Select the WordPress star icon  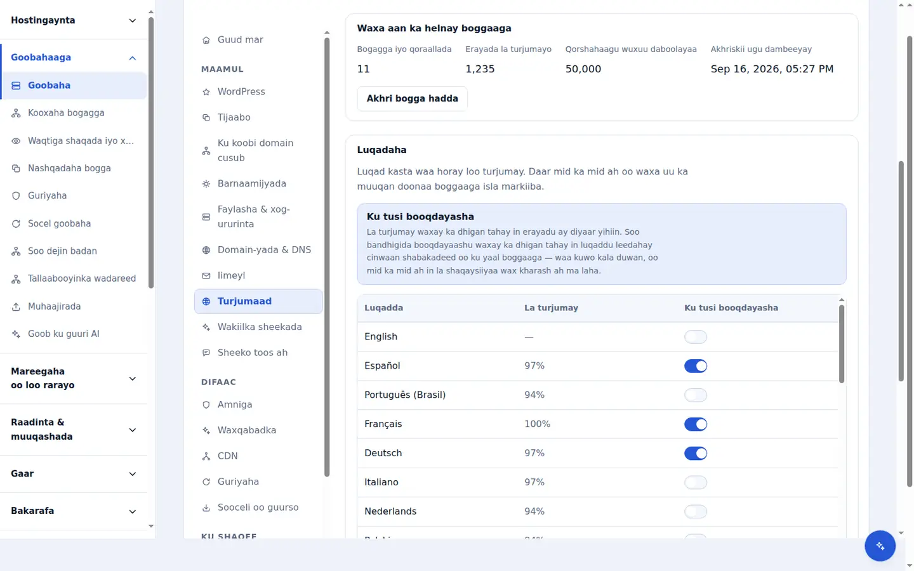(x=206, y=92)
